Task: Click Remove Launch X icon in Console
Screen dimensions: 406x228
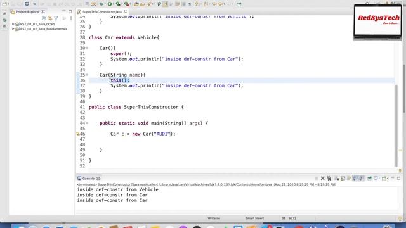Action: [323, 178]
